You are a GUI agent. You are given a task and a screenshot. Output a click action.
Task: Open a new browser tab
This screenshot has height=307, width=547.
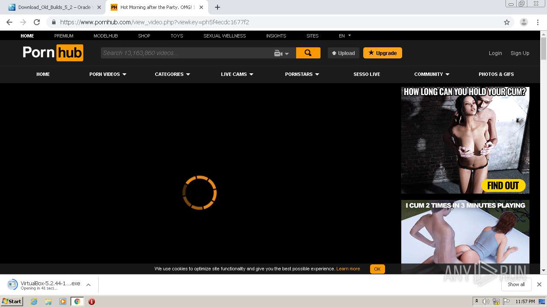(218, 7)
